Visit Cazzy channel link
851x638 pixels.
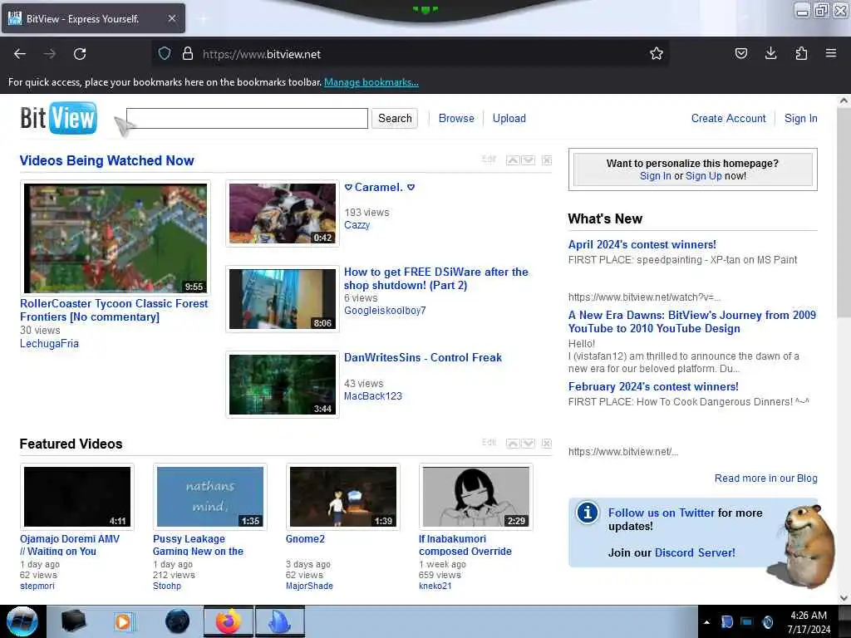coord(357,225)
